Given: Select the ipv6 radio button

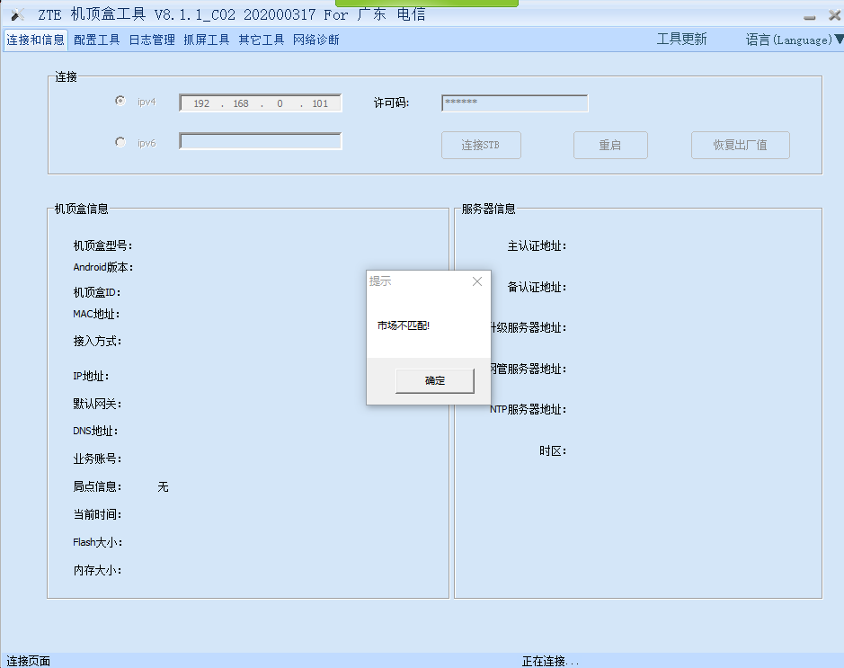Looking at the screenshot, I should (120, 142).
